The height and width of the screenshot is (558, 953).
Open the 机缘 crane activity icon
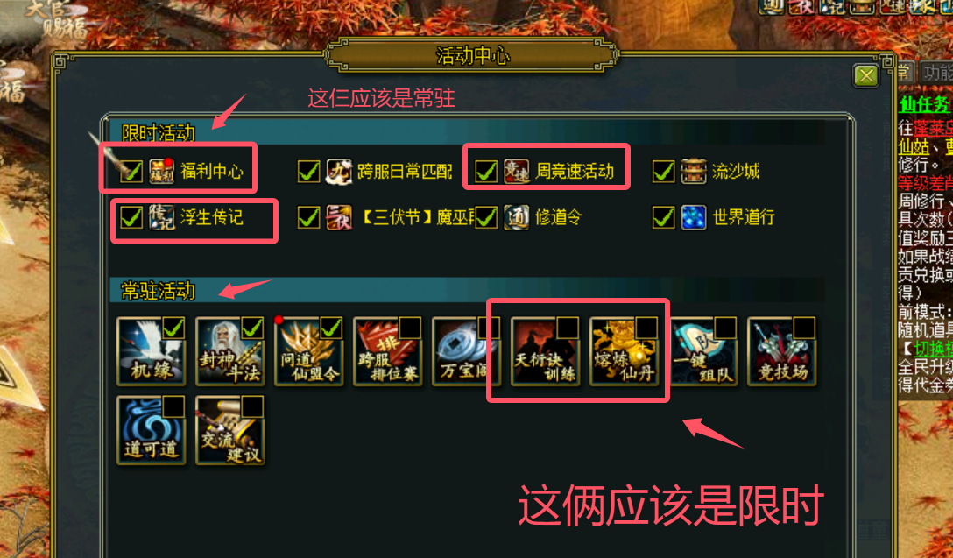click(x=152, y=351)
